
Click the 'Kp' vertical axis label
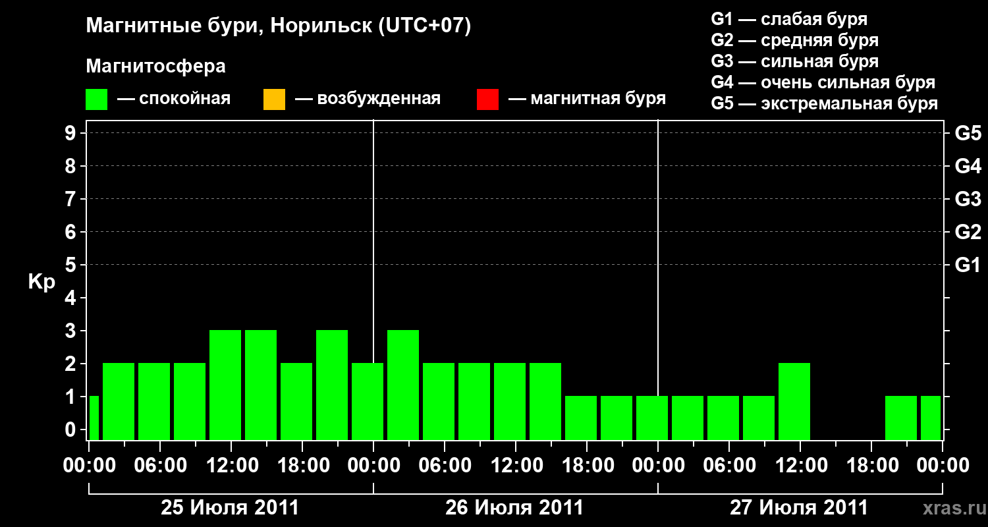41,282
